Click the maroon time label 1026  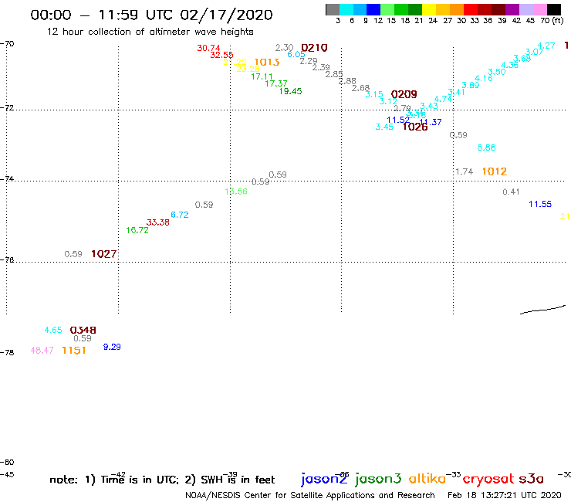415,127
